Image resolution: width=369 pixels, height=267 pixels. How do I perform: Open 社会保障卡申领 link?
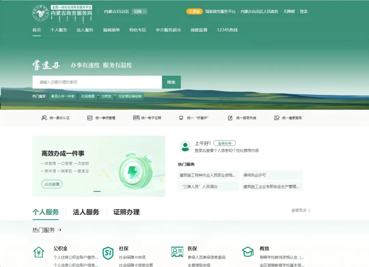pyautogui.click(x=132, y=257)
